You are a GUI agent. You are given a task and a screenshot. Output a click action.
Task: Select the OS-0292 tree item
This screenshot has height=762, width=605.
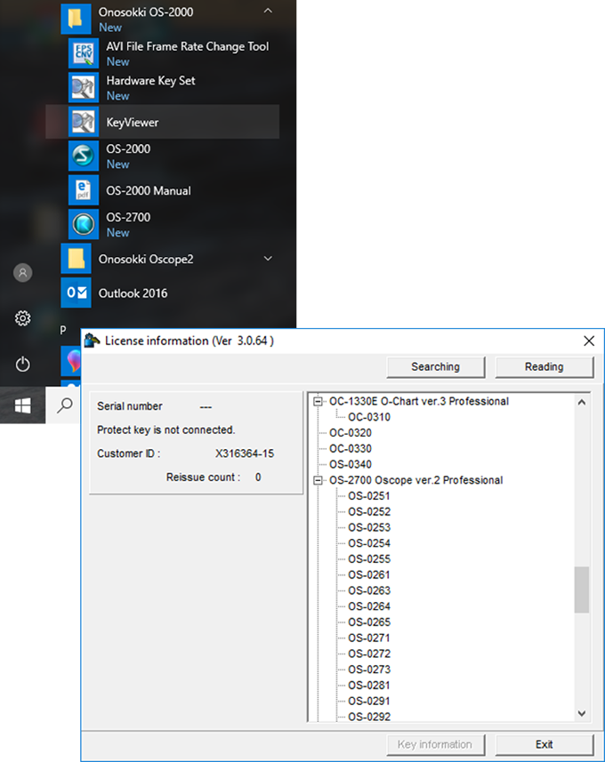(369, 717)
